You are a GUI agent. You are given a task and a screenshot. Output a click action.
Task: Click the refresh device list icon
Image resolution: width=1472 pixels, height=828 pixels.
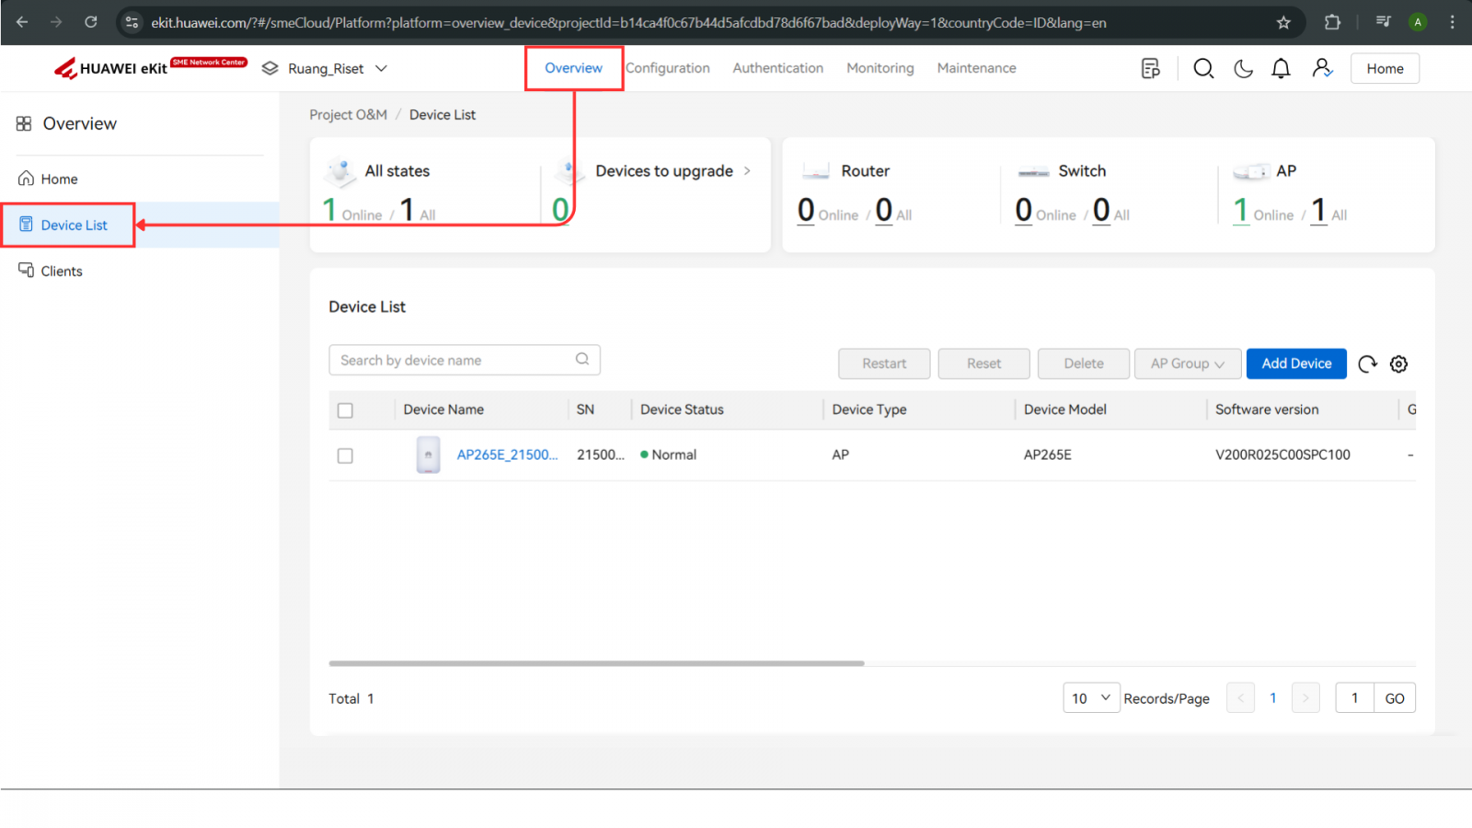pyautogui.click(x=1367, y=364)
